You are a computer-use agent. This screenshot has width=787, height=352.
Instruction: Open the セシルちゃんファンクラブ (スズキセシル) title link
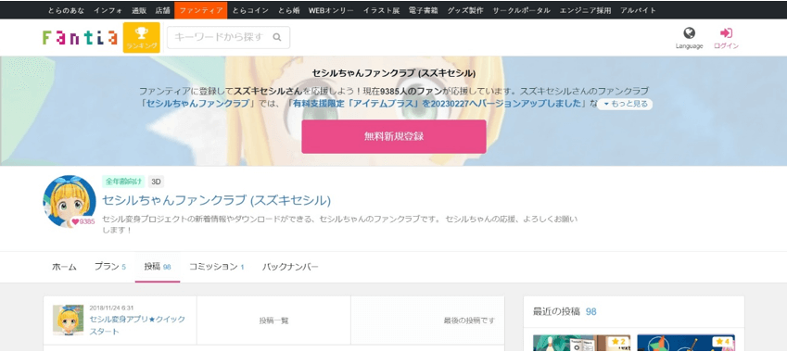[217, 200]
